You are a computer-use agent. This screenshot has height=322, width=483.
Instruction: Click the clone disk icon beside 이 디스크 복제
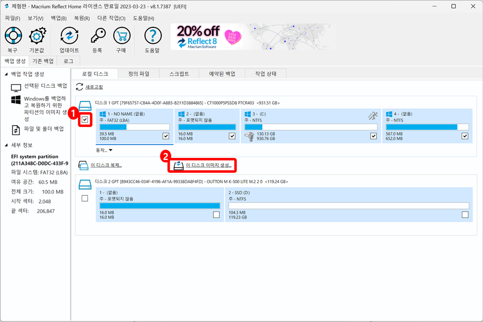point(83,165)
